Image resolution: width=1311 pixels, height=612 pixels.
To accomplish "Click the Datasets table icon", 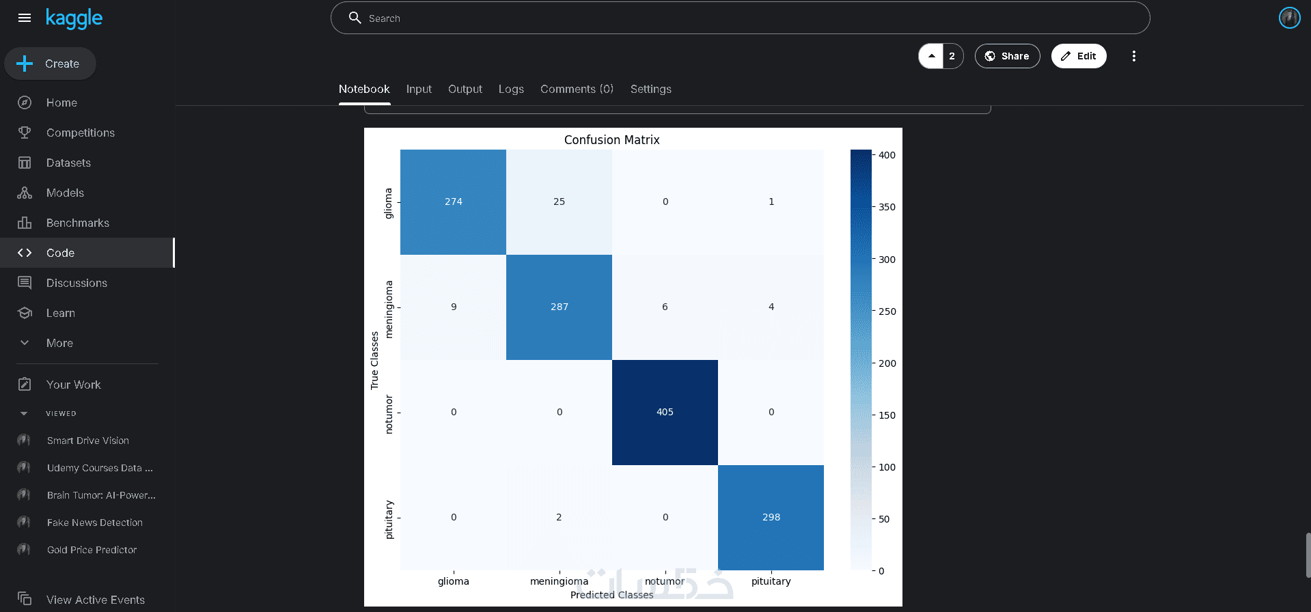I will coord(25,163).
